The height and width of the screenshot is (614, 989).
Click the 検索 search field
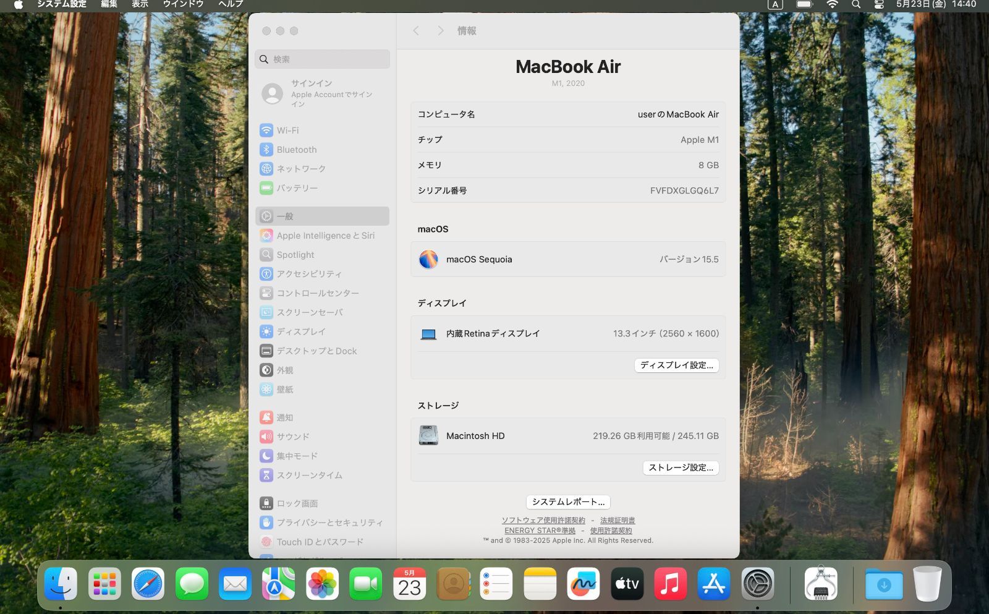point(322,59)
